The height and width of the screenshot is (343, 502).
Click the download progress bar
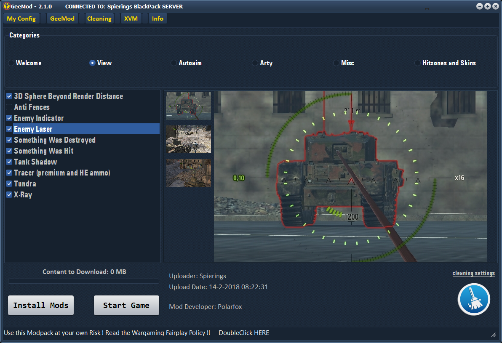point(83,281)
